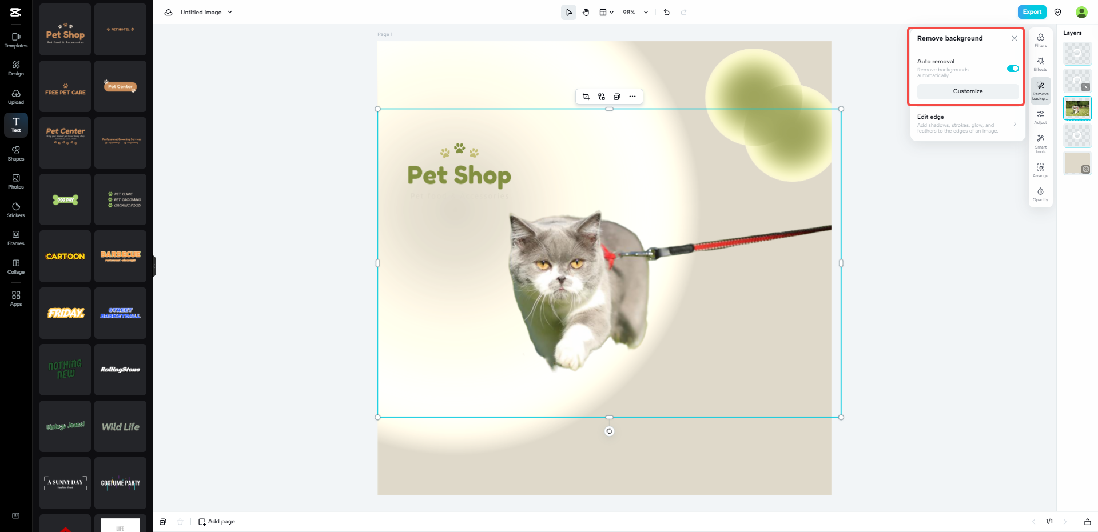The image size is (1098, 532).
Task: Select the Text tab in sidebar
Action: click(16, 125)
